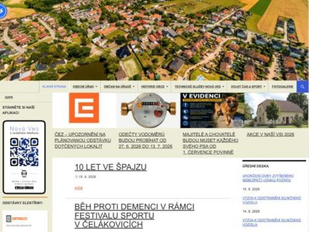This screenshot has height=232, width=309.
Task: Expand the Obecní úřad menu
Action: (x=85, y=87)
